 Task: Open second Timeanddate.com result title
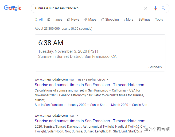pyautogui.click(x=90, y=121)
